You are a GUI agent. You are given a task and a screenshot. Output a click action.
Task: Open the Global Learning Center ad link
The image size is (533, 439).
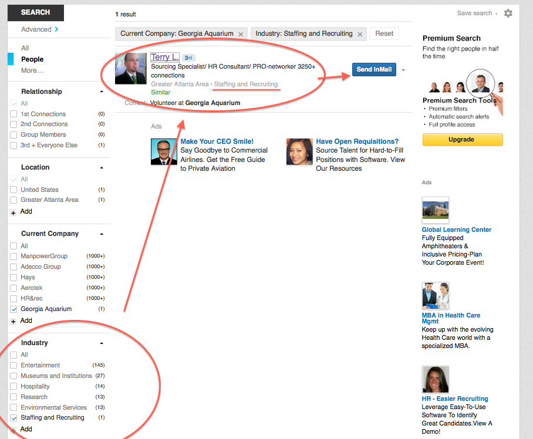(457, 229)
